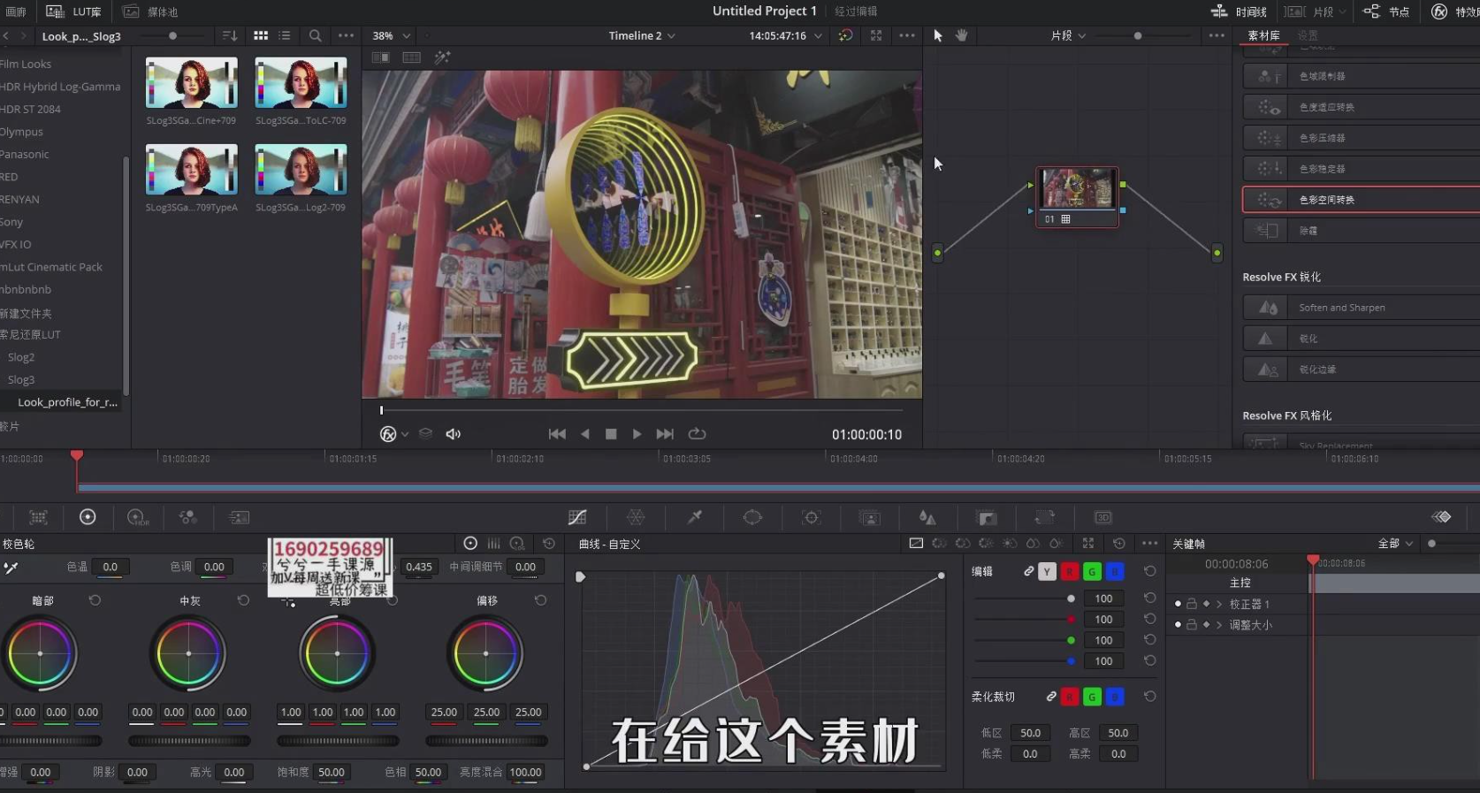Open the 38% viewer zoom dropdown

click(392, 35)
